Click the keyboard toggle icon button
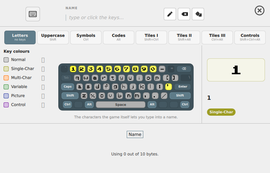 (33, 14)
